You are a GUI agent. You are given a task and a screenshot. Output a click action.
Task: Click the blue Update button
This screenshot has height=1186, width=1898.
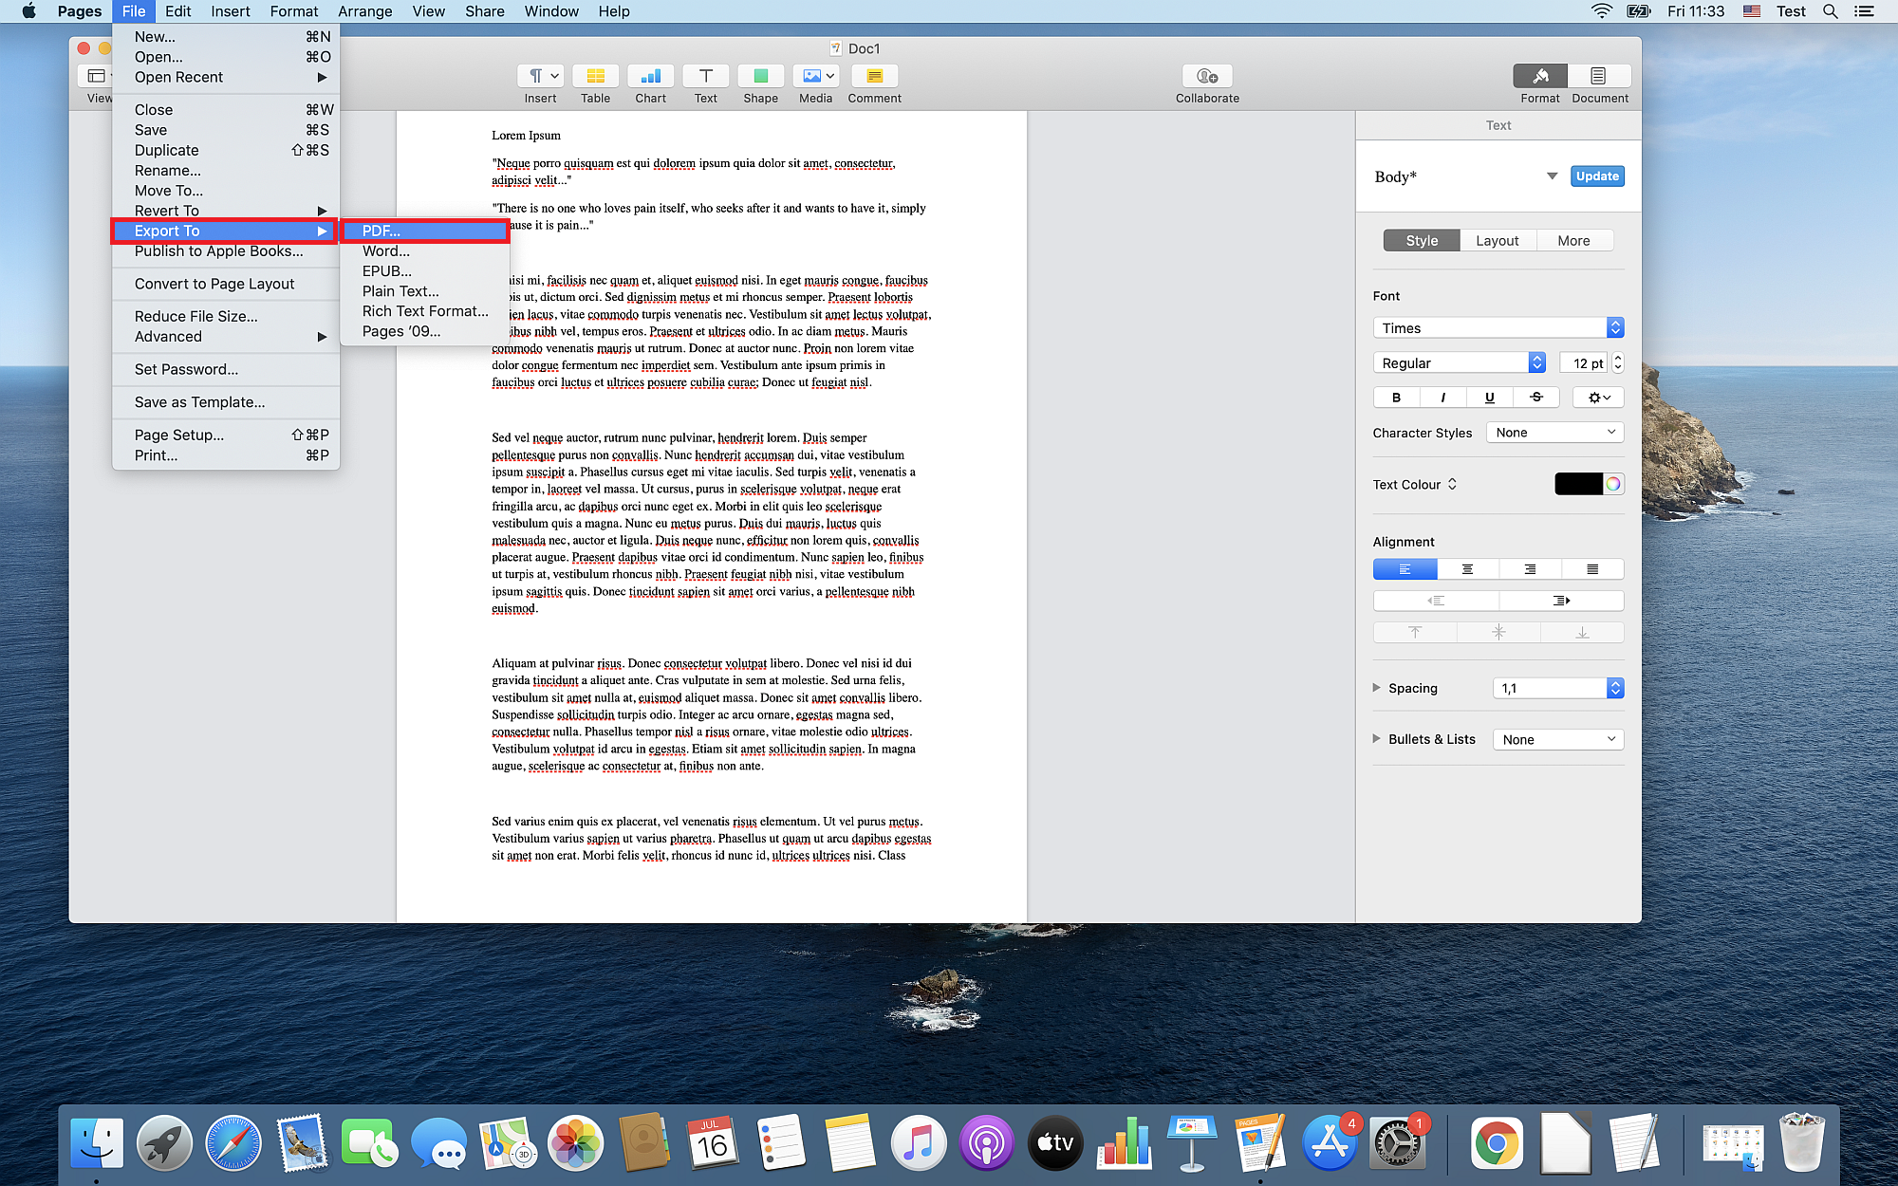(1597, 176)
